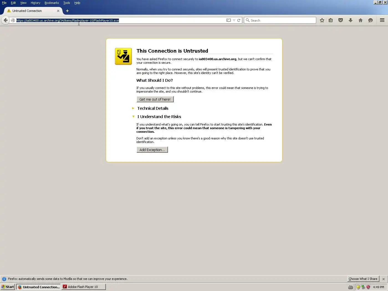Screen dimensions: 388x291
Task: Open the URL history dropdown arrow
Action: [234, 20]
